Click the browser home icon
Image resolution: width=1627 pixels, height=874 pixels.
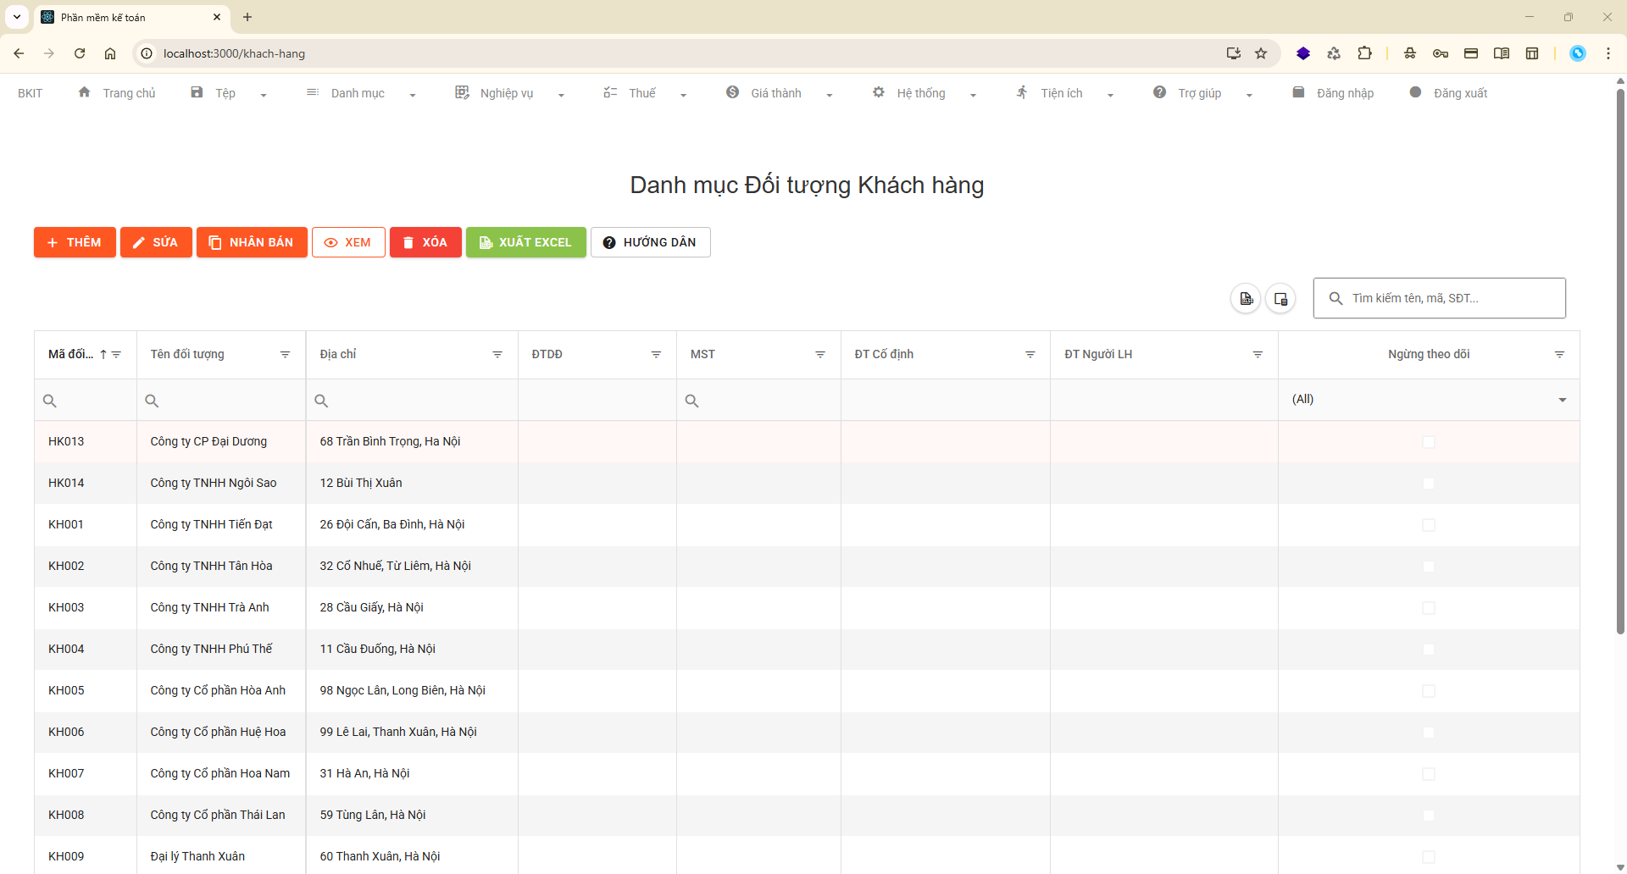point(110,53)
